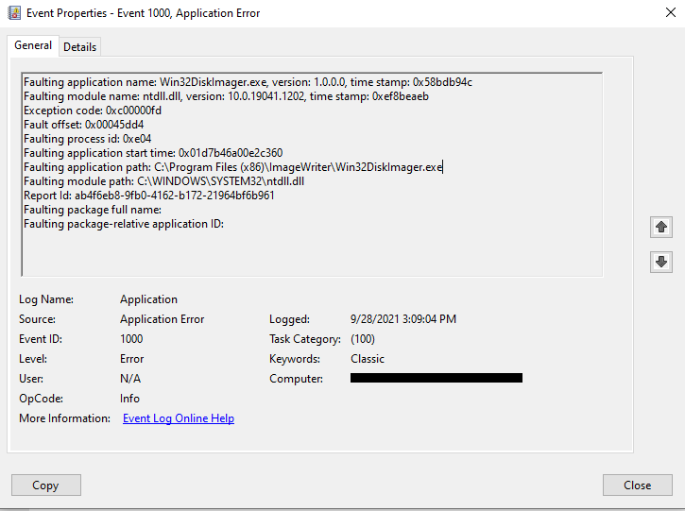Click the Exception code 0xc00000fd line
685x511 pixels.
pyautogui.click(x=93, y=111)
